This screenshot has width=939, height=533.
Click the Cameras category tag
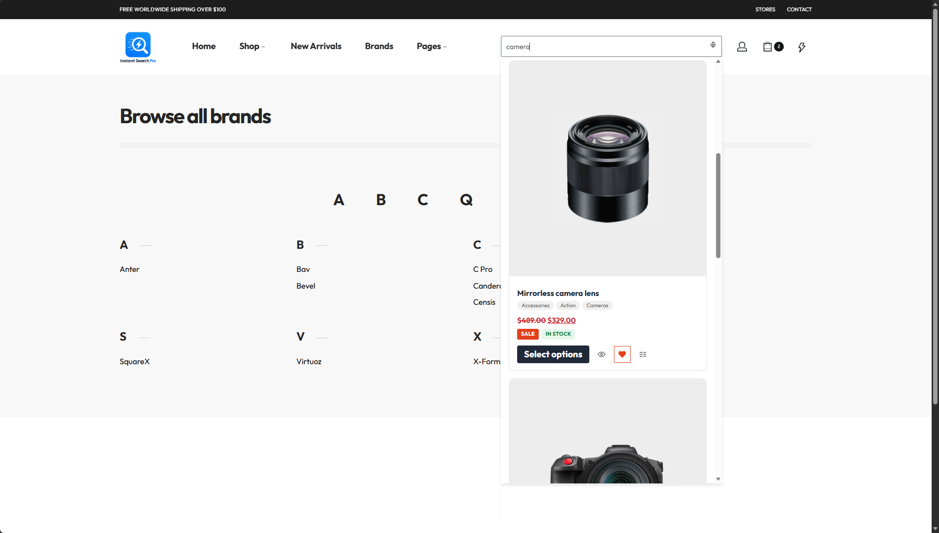(597, 306)
